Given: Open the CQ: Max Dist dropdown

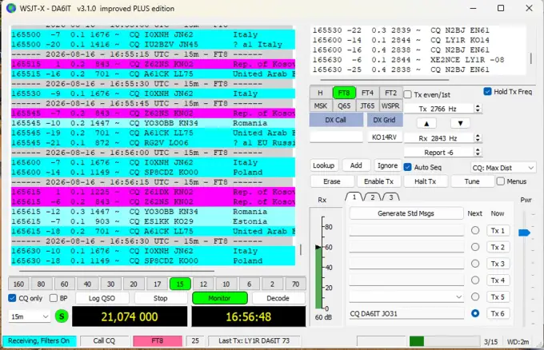Looking at the screenshot, I should pos(502,168).
